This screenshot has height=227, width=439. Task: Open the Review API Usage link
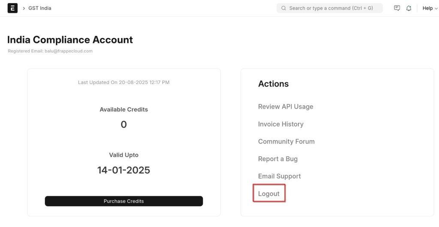[x=285, y=107]
